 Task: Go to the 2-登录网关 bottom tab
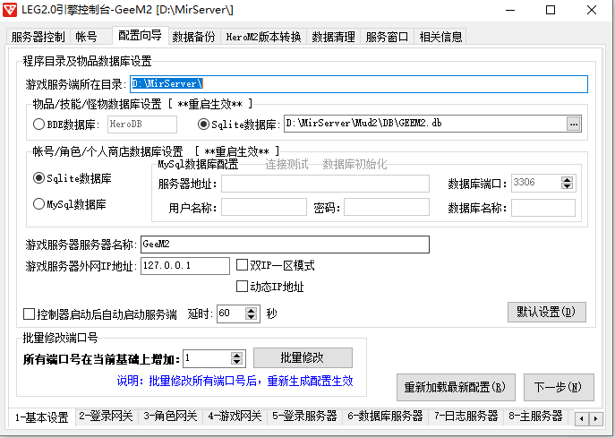pos(106,417)
